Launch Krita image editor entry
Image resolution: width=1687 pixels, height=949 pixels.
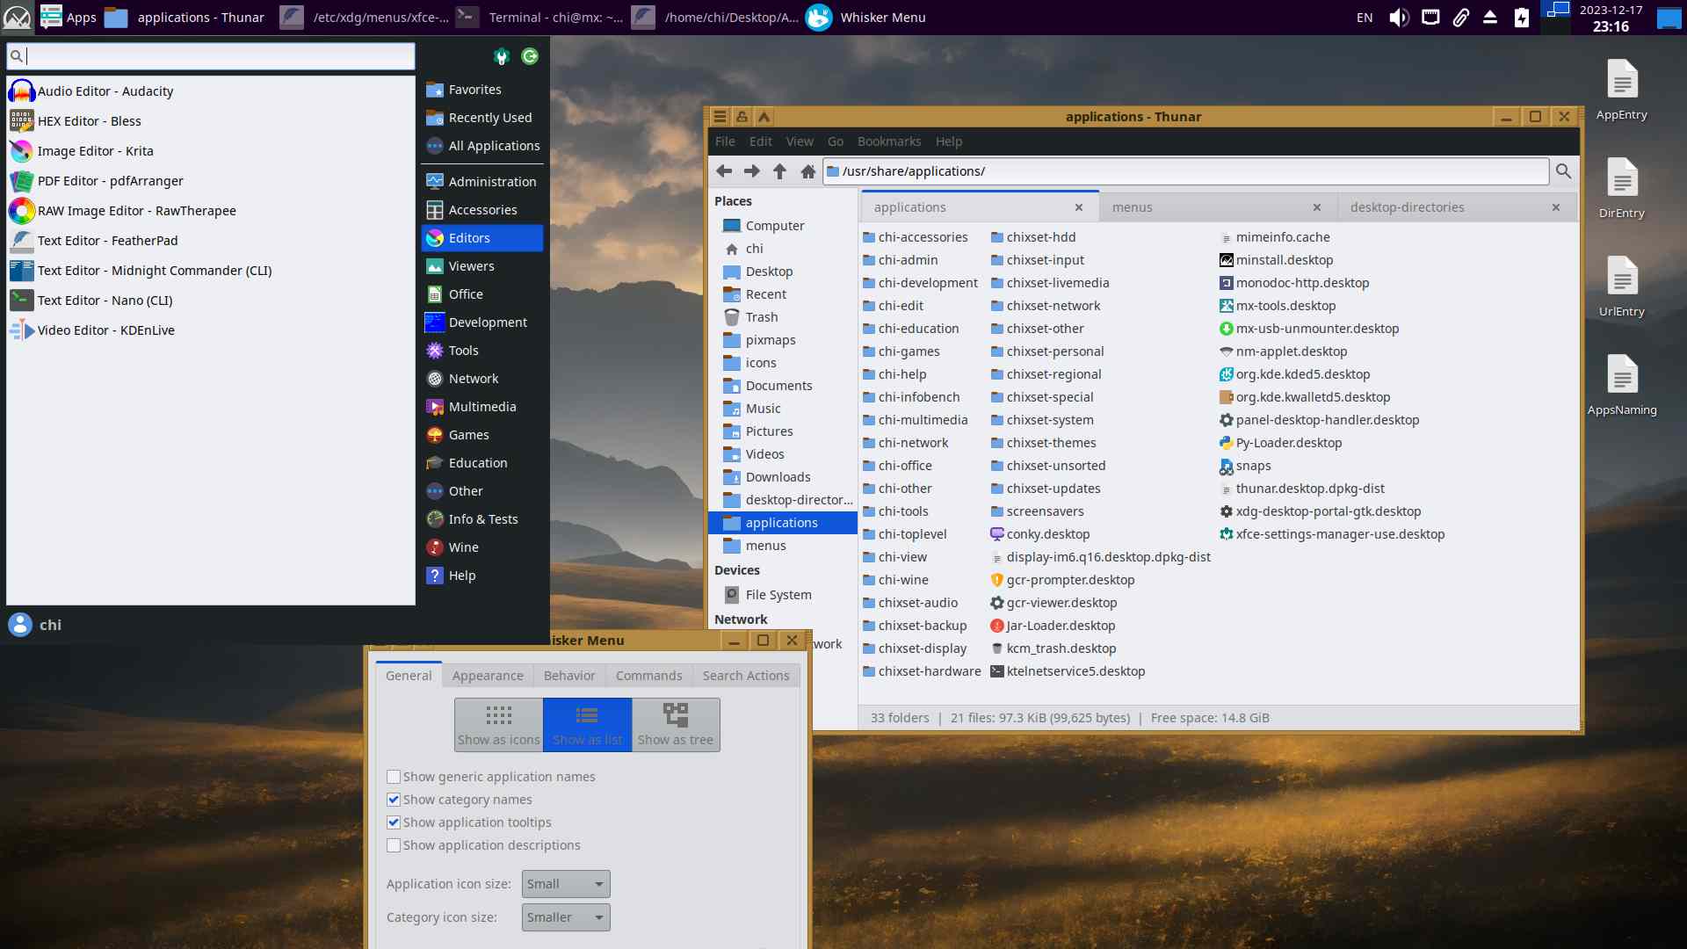(95, 151)
